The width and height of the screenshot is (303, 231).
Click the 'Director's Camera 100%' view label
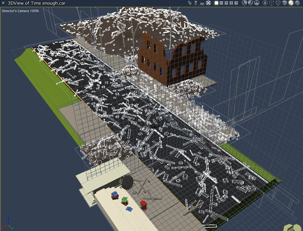coord(20,11)
